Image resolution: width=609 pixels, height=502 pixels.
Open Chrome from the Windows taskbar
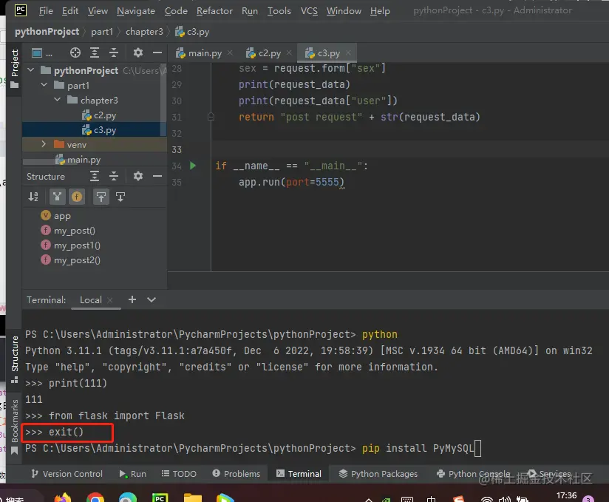[x=95, y=497]
